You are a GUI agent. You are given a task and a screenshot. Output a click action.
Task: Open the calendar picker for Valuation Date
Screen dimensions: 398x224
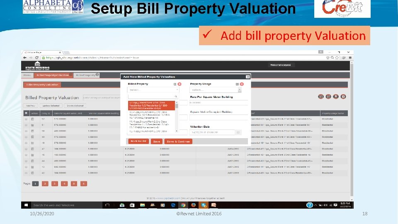point(238,132)
